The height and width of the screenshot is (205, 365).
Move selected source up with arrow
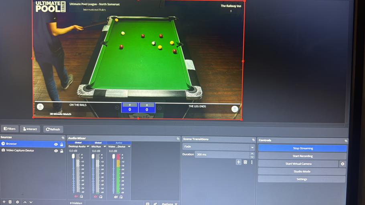pos(25,202)
